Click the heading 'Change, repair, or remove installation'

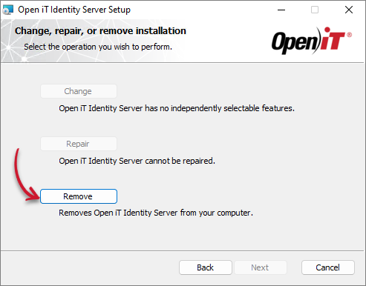pos(100,31)
